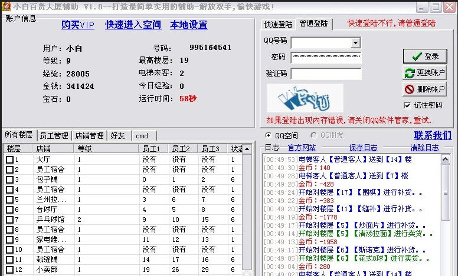Click the 删除帐户 delete account button
The image size is (458, 276).
pyautogui.click(x=425, y=89)
